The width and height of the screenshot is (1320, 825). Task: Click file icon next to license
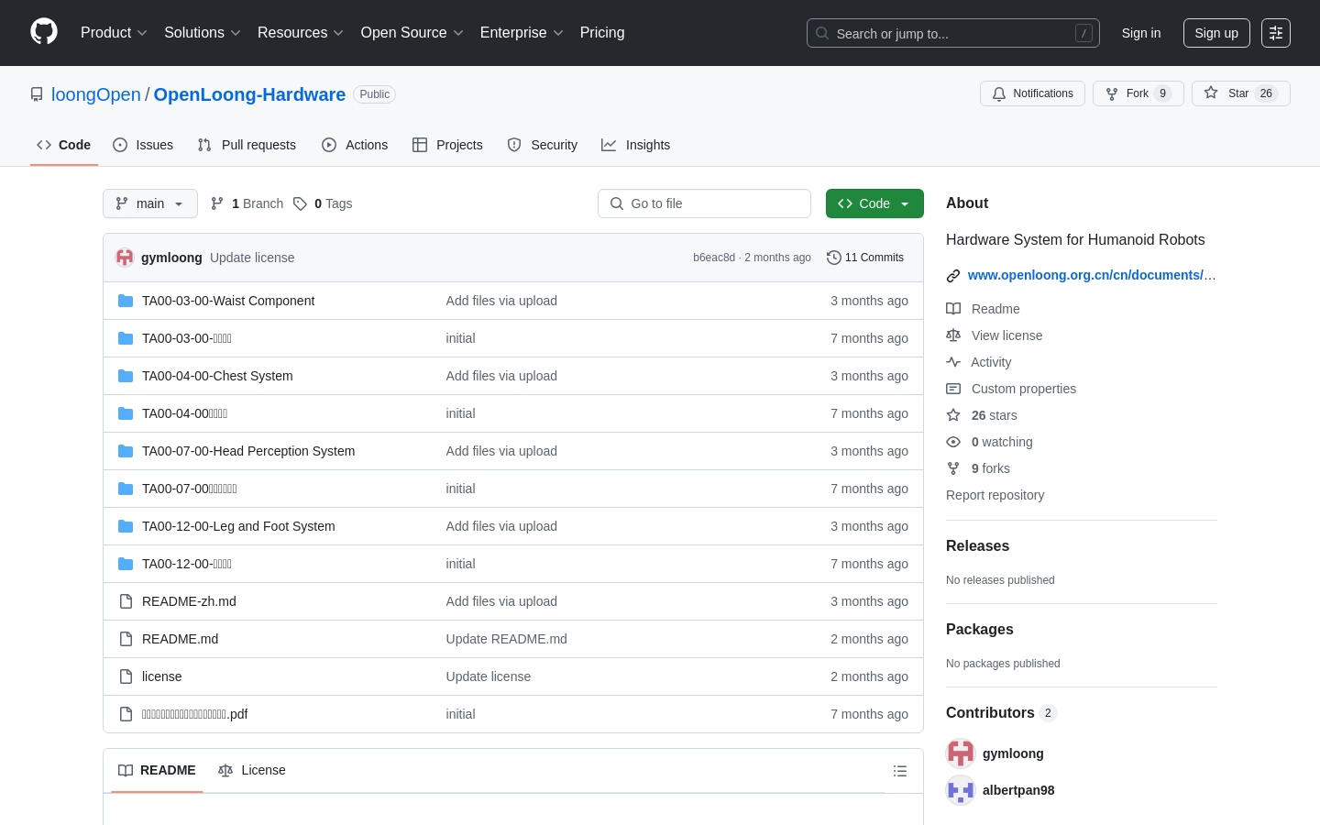click(x=126, y=676)
